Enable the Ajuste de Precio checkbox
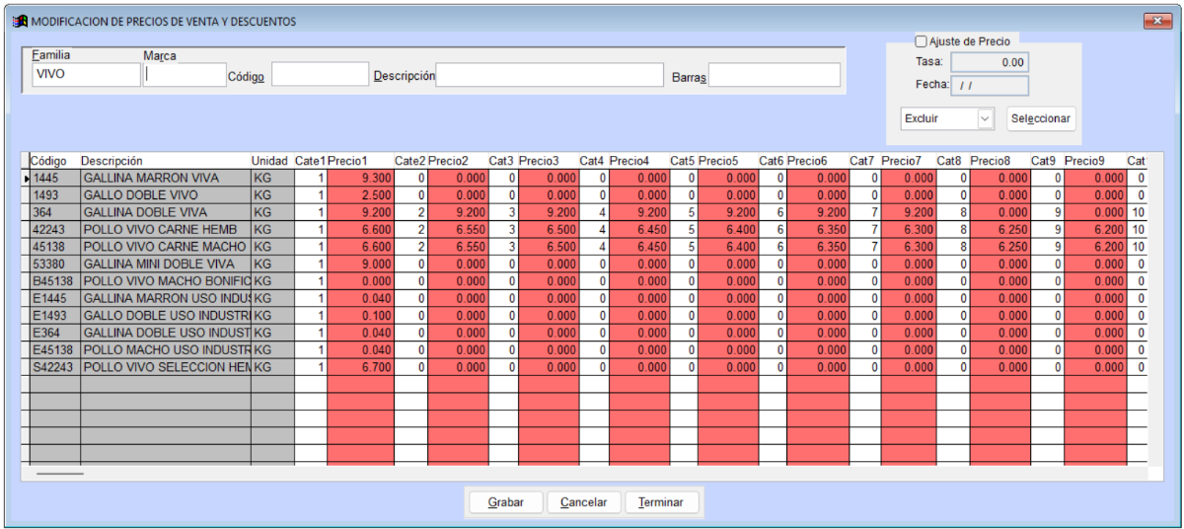Image resolution: width=1184 pixels, height=529 pixels. (921, 41)
